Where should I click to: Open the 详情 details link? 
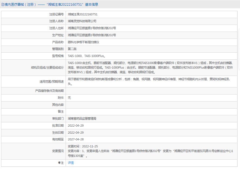(71, 163)
